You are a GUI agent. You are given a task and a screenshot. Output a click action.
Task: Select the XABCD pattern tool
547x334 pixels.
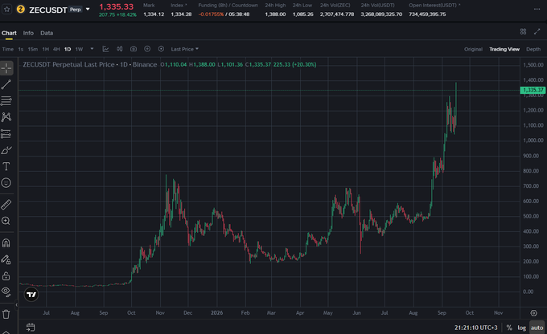point(6,117)
